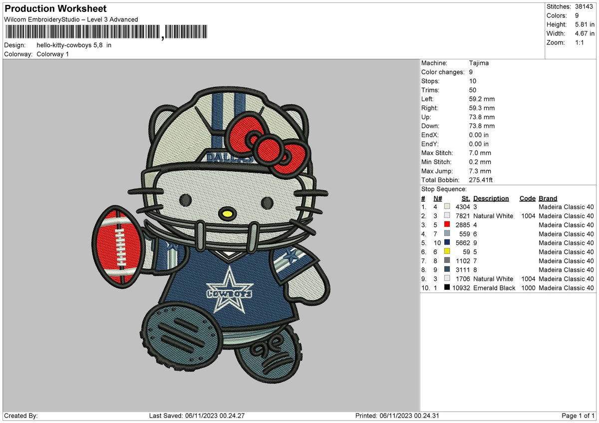The image size is (599, 423).
Task: Click stitch count 2885 in row 3
Action: [x=463, y=225]
